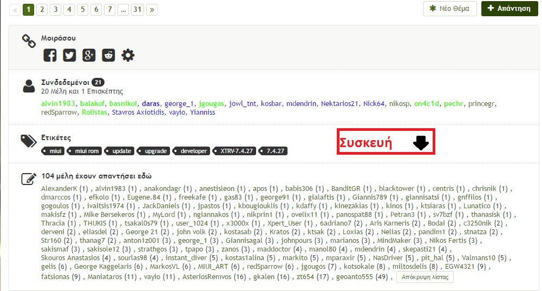Go to page 31
This screenshot has width=542, height=291.
pos(138,9)
